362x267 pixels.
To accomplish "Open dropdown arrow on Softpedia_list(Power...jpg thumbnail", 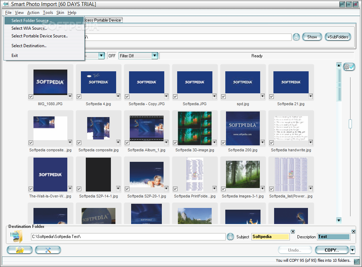I will (x=311, y=188).
